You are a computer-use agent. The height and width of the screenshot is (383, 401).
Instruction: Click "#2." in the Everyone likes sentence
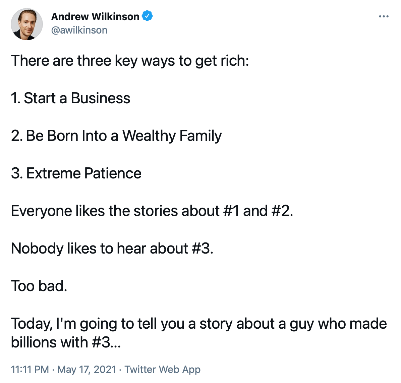282,211
